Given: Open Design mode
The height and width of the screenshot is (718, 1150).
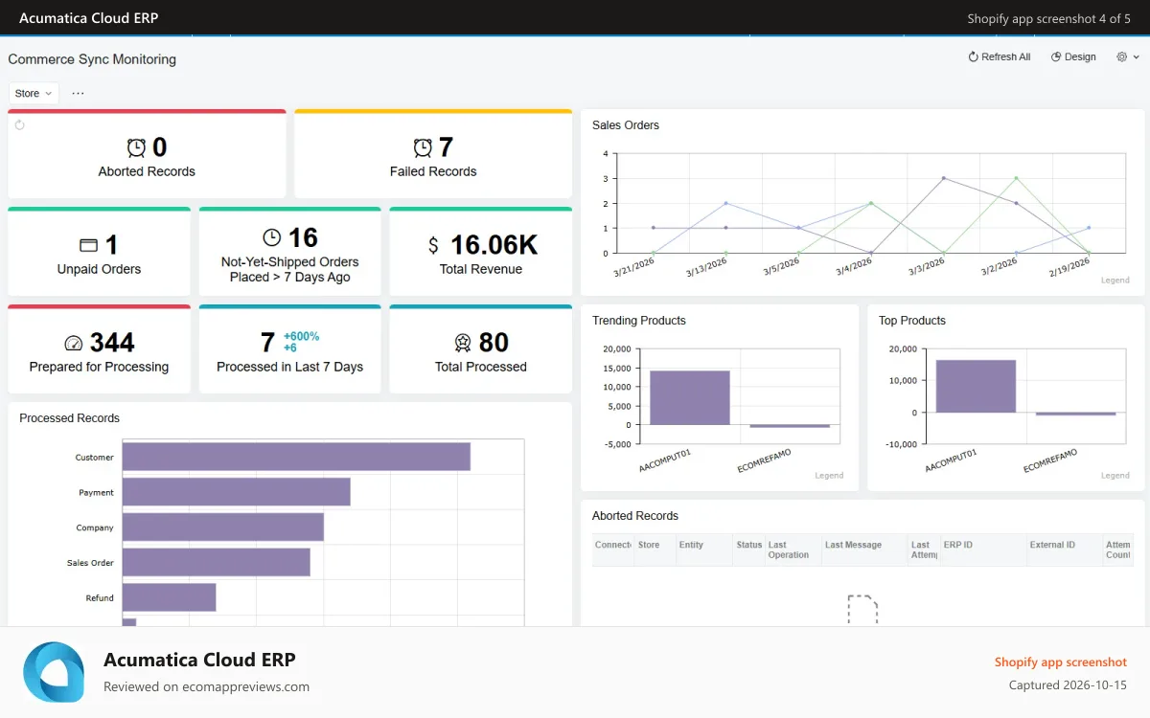Looking at the screenshot, I should point(1073,57).
